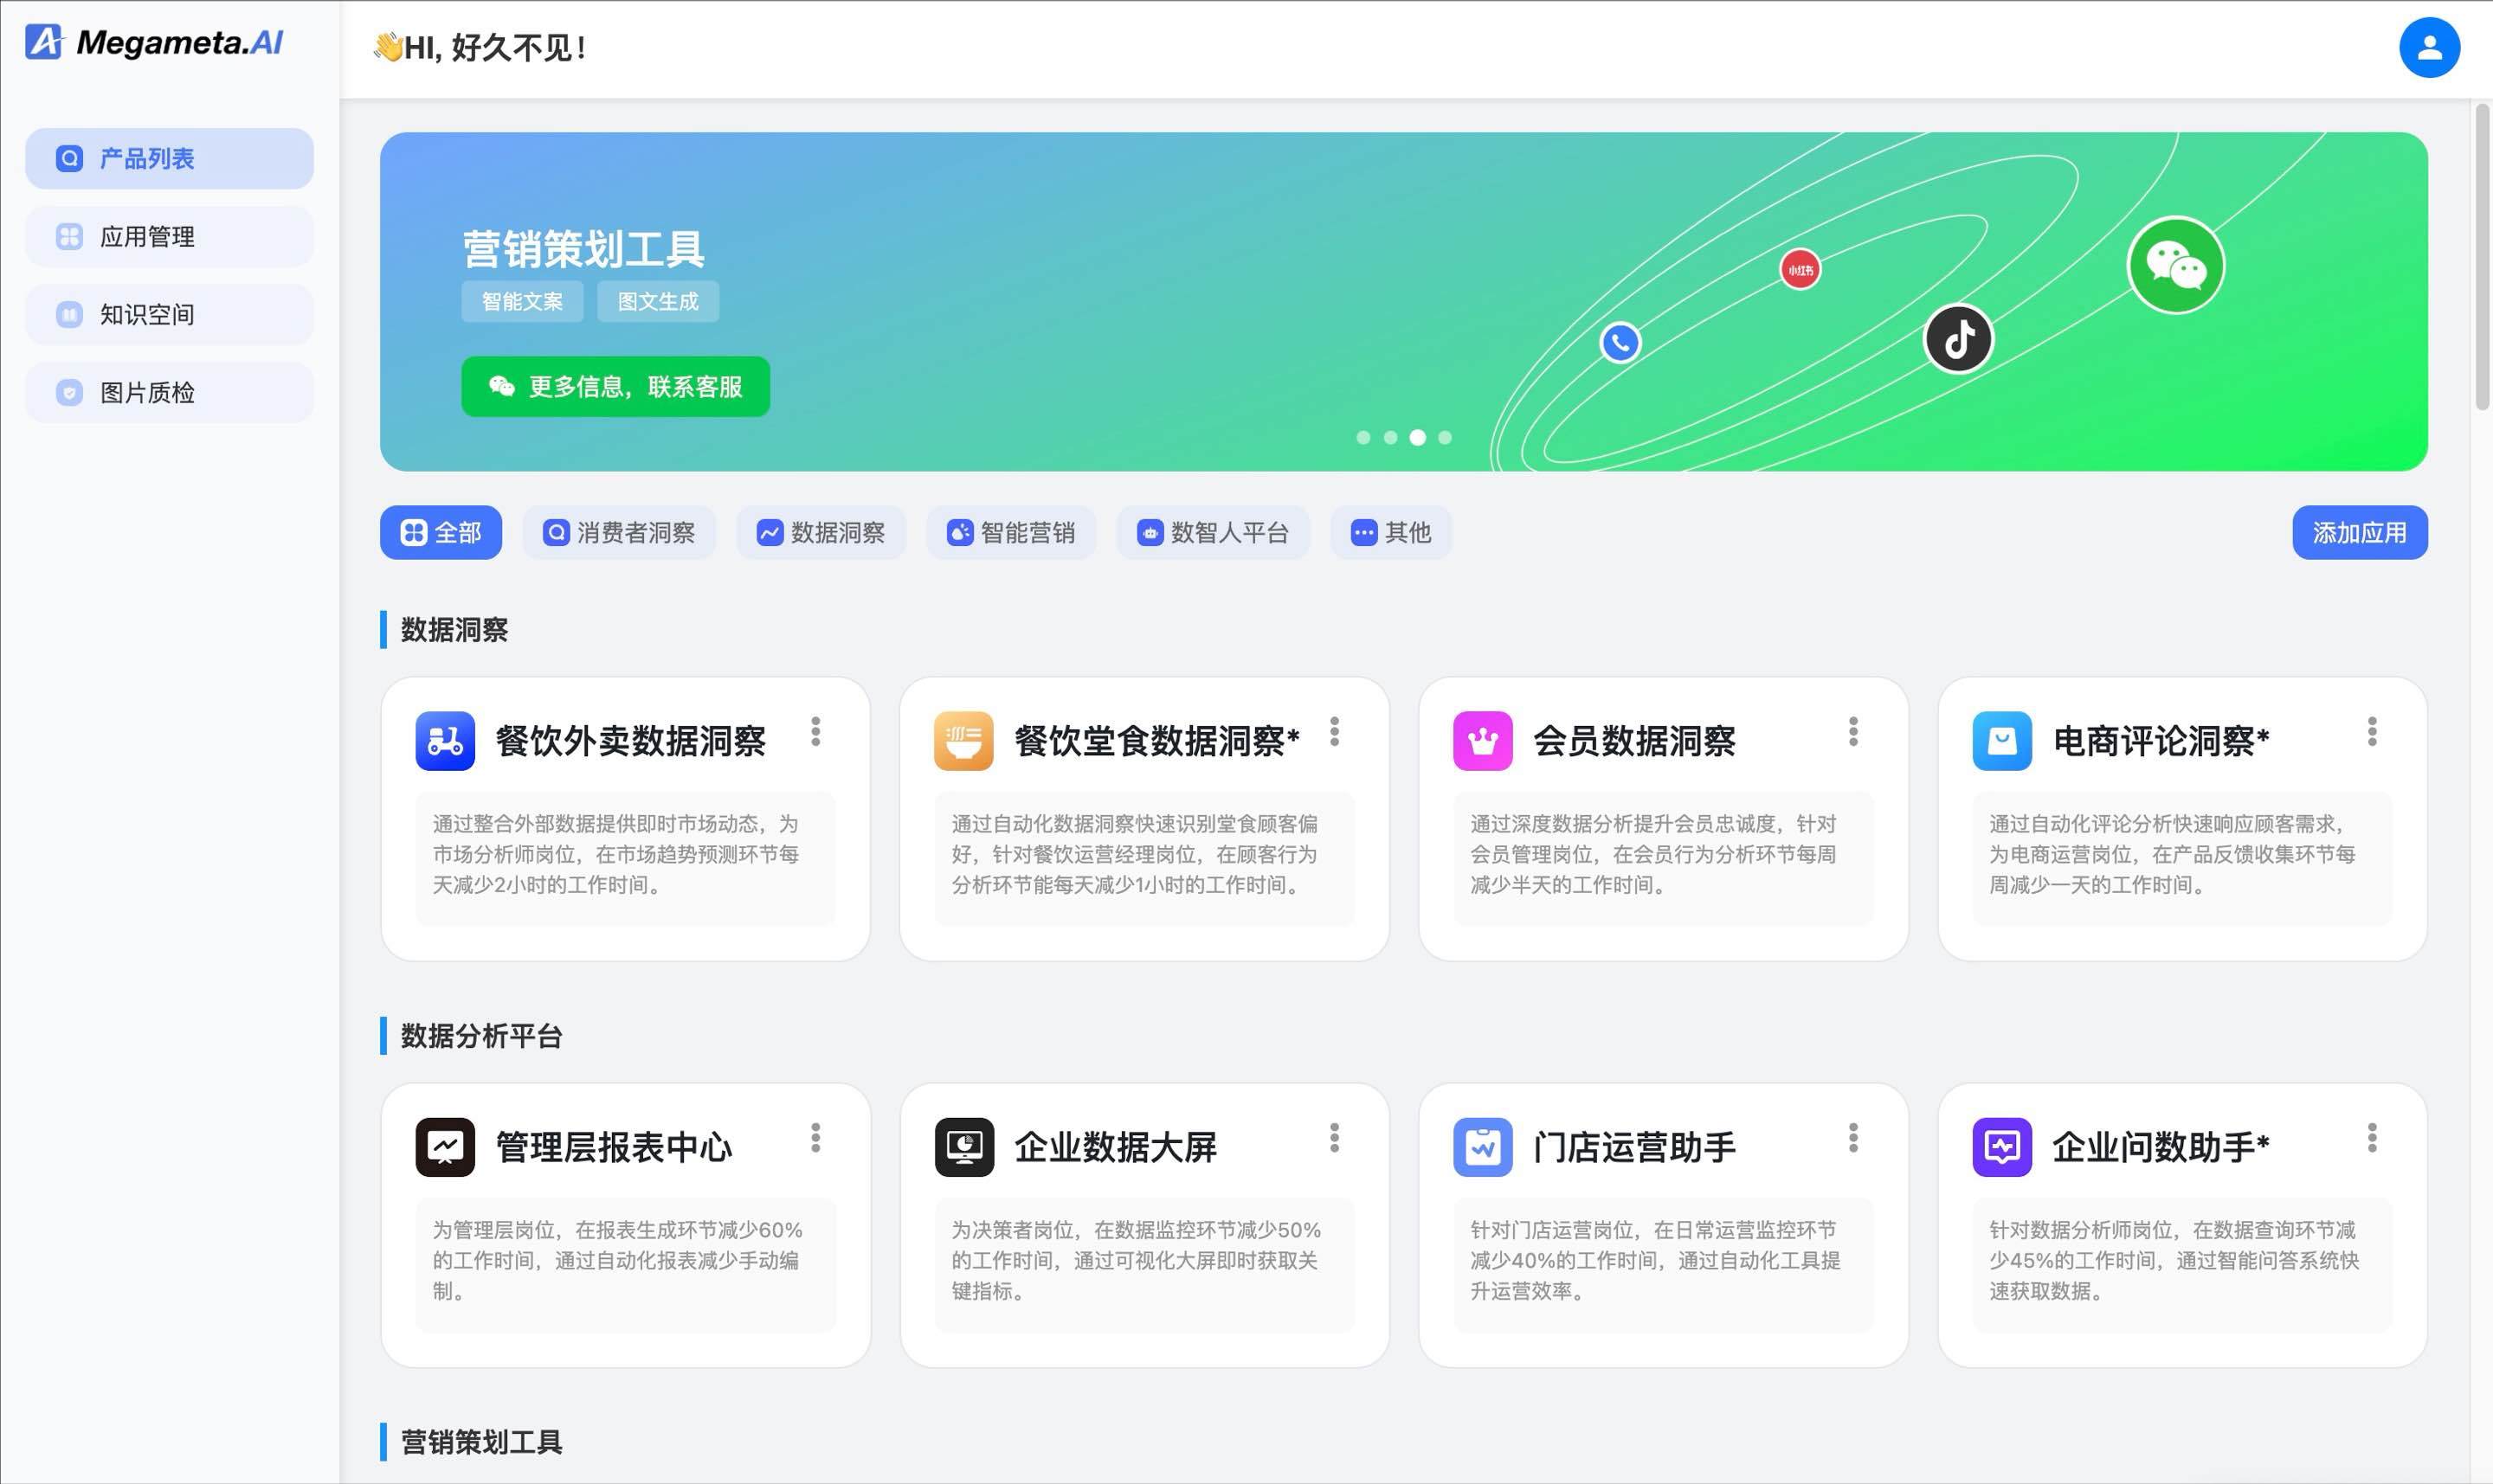Click the 智能文案 banner tag
This screenshot has width=2493, height=1484.
(x=522, y=301)
